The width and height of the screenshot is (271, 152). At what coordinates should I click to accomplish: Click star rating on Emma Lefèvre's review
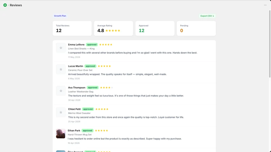pyautogui.click(x=106, y=45)
